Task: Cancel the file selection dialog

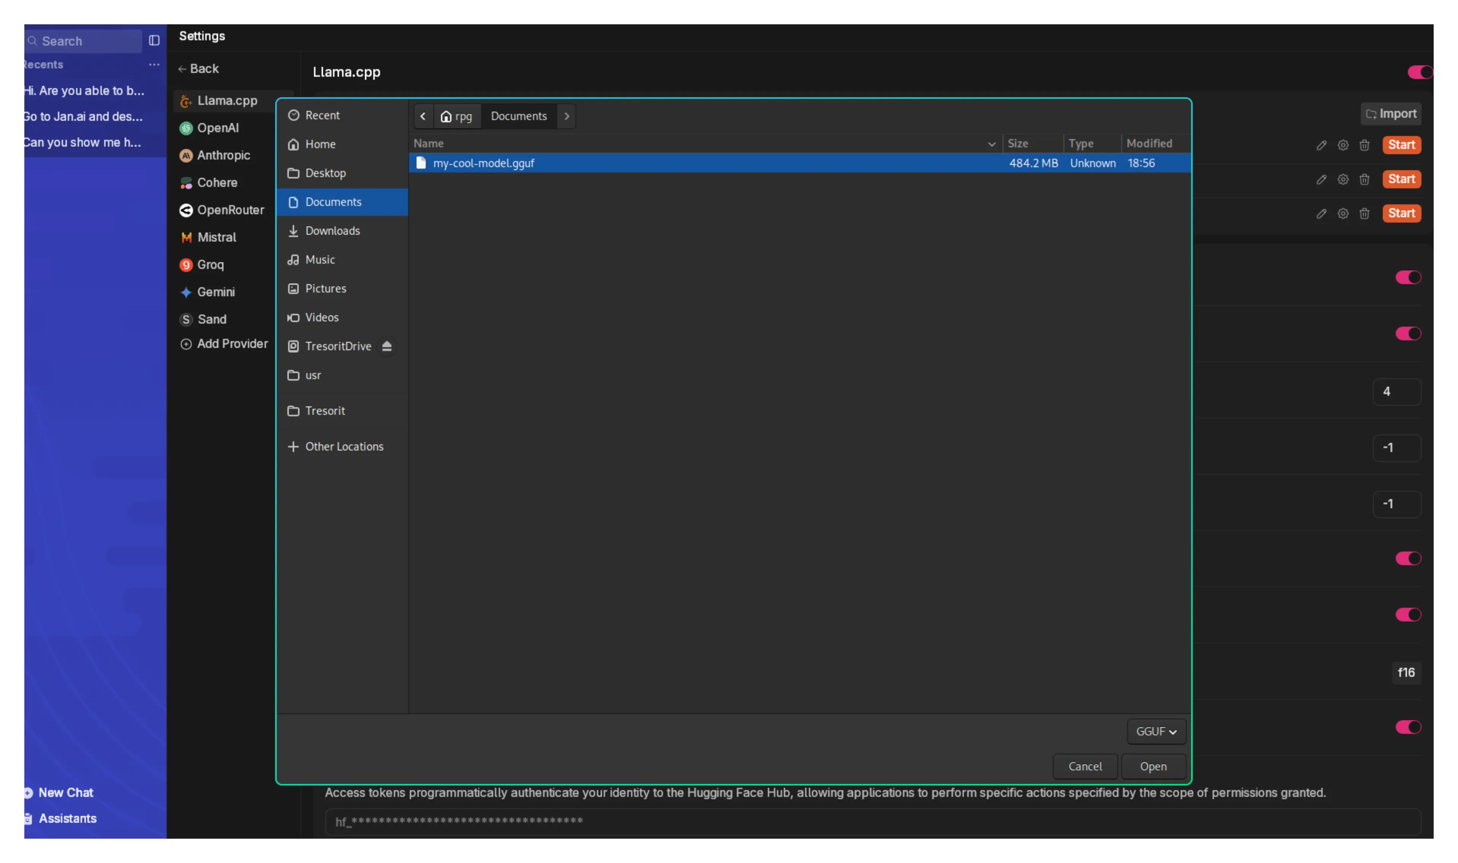Action: click(1085, 766)
